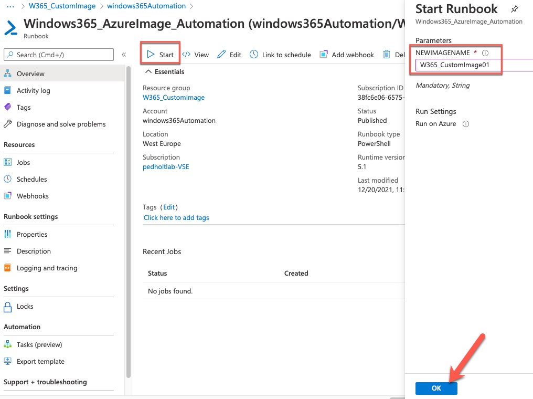Collapse the Essentials section

(148, 71)
